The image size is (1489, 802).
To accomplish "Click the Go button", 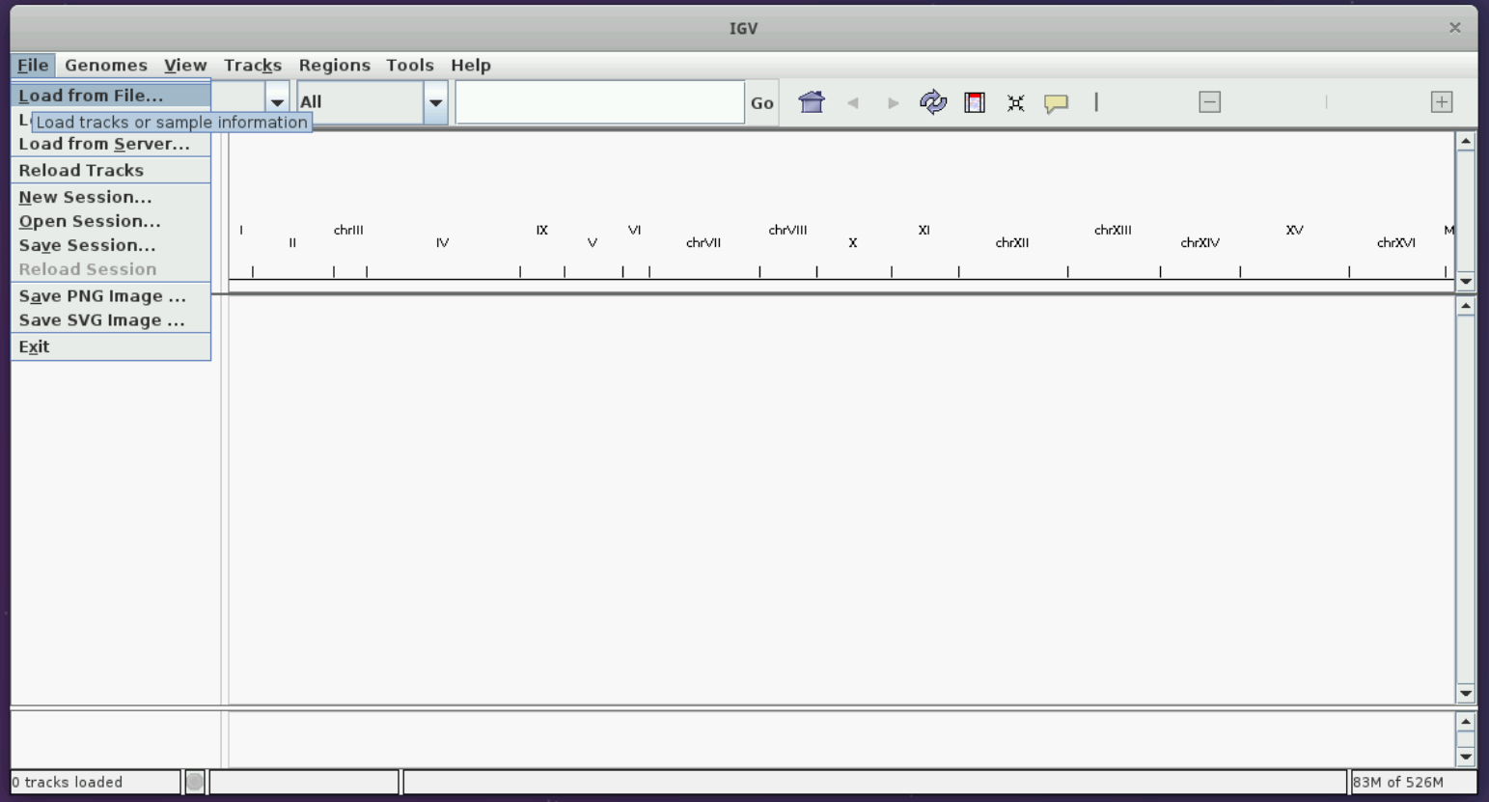I will tap(761, 102).
